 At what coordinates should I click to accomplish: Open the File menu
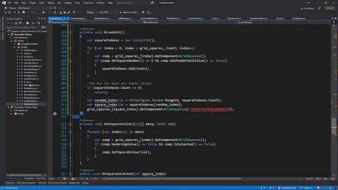click(x=10, y=3)
